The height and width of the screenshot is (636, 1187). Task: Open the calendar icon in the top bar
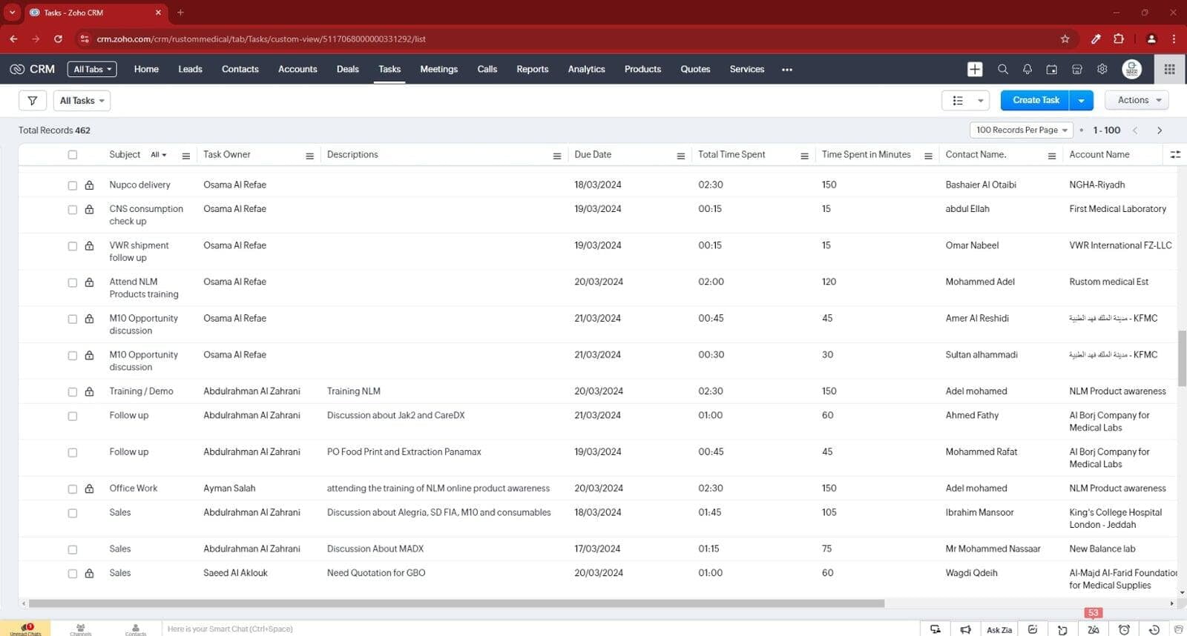pos(1052,69)
